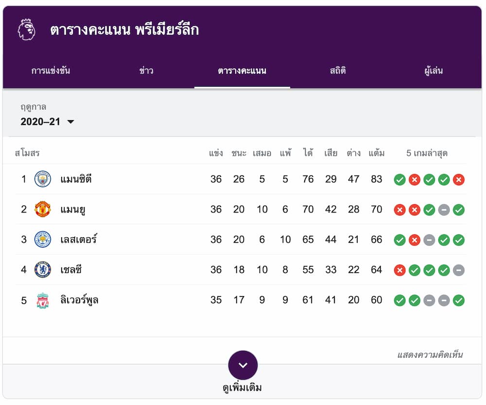Click third last-five result icon in แมนยู row
Screen dimensions: 486x405
click(x=429, y=210)
